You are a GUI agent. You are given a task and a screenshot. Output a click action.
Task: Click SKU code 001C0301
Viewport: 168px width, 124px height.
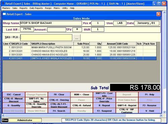point(17,55)
